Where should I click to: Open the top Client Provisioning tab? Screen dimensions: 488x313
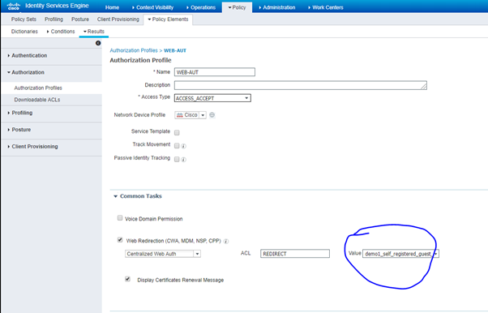[x=118, y=19]
